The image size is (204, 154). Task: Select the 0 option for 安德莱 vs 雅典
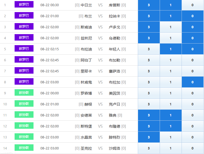(x=193, y=115)
